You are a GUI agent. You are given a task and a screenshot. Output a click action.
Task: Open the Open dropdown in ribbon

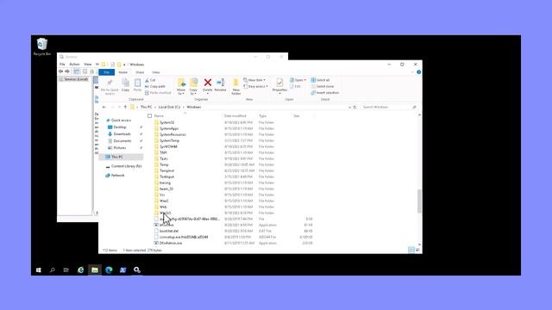(298, 80)
